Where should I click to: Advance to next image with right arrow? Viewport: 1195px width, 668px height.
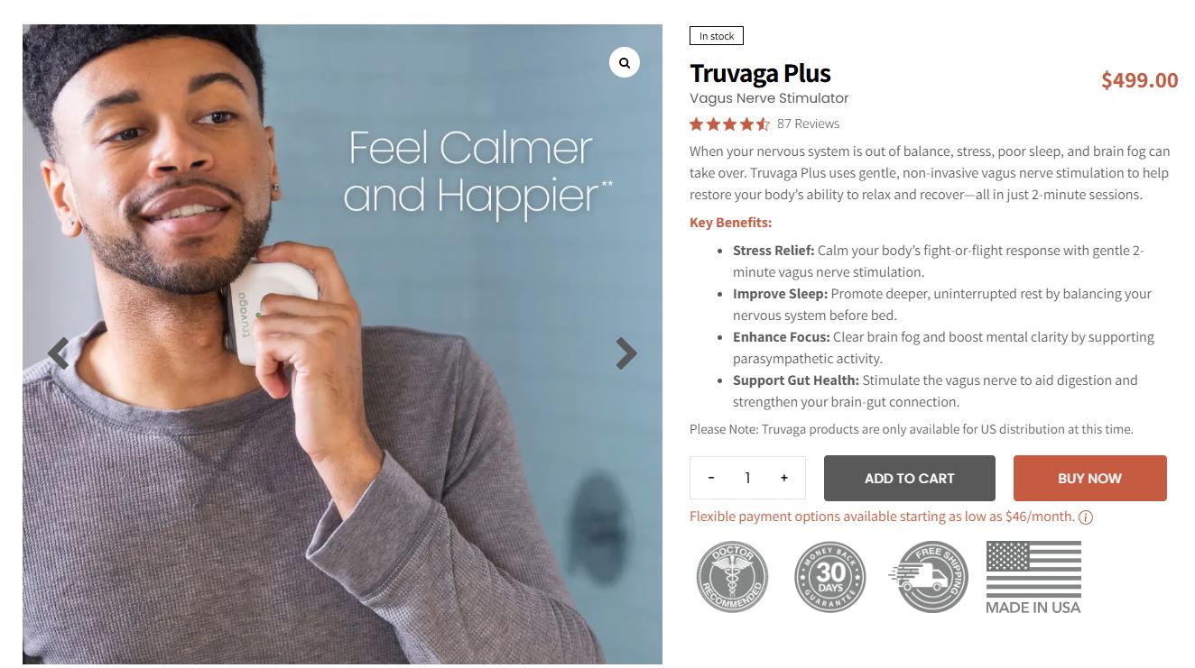pos(626,353)
